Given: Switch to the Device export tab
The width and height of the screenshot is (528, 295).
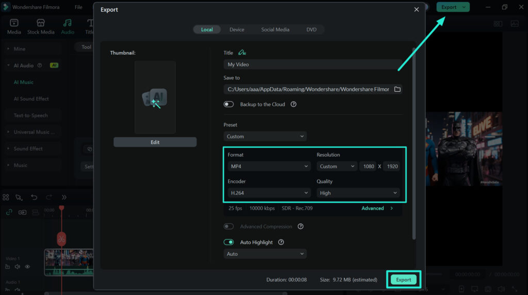Looking at the screenshot, I should [237, 29].
